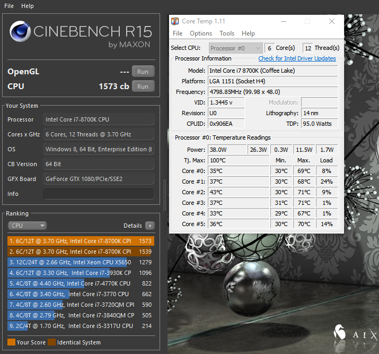Image resolution: width=379 pixels, height=354 pixels.
Task: Click the Your Score orange legend swatch
Action: [11, 342]
